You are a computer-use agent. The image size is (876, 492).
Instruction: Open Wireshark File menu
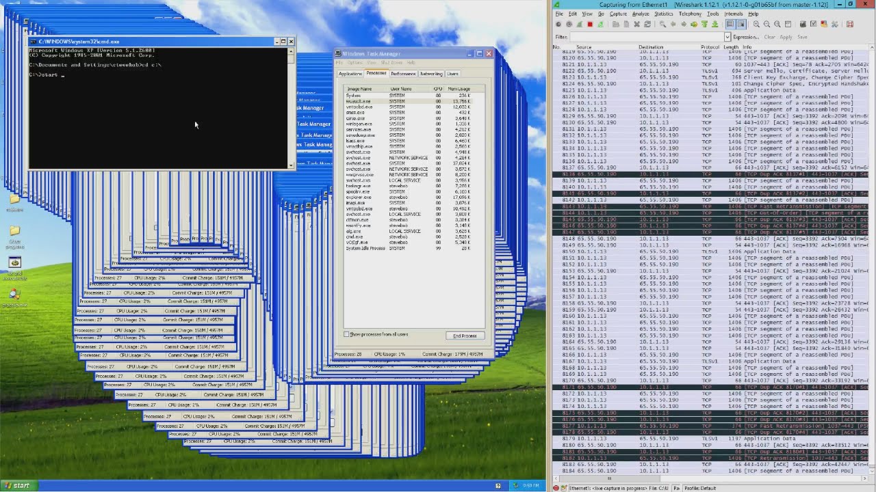(558, 14)
